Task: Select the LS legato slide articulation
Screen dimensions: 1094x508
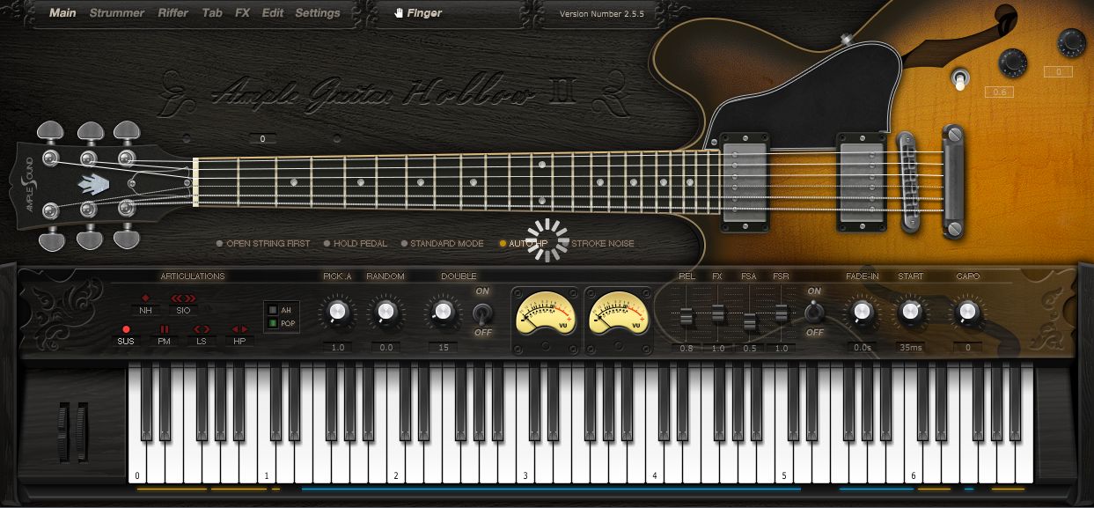Action: (x=202, y=335)
